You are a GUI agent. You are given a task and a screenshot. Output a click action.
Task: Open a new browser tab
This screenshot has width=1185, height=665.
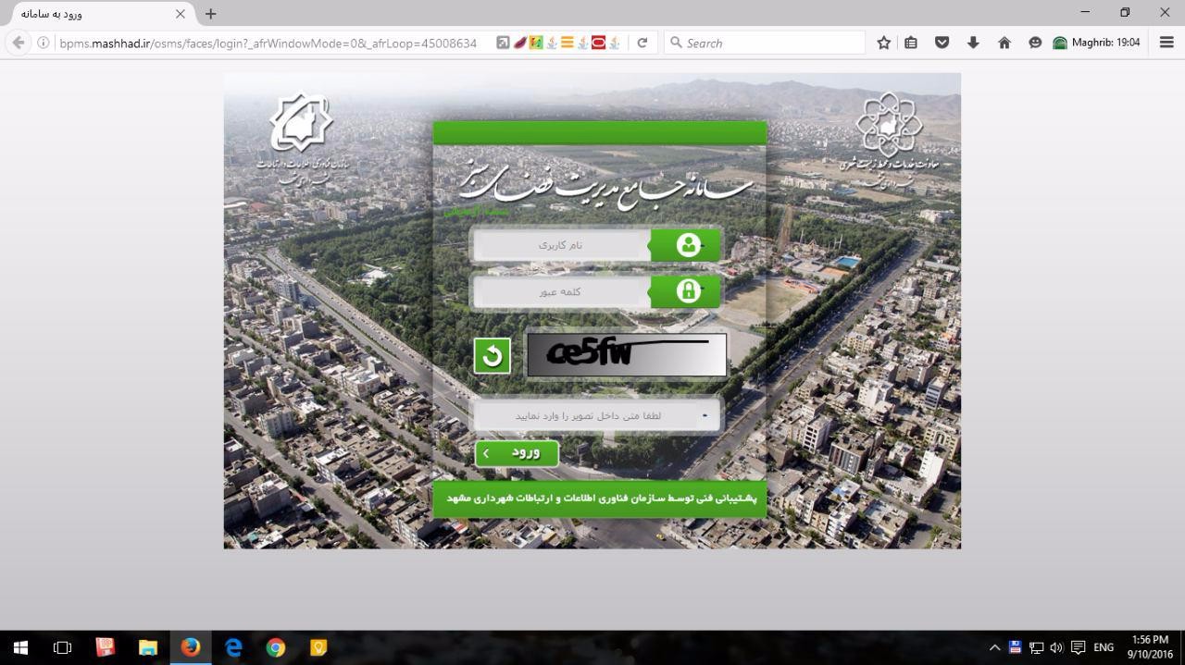click(210, 14)
